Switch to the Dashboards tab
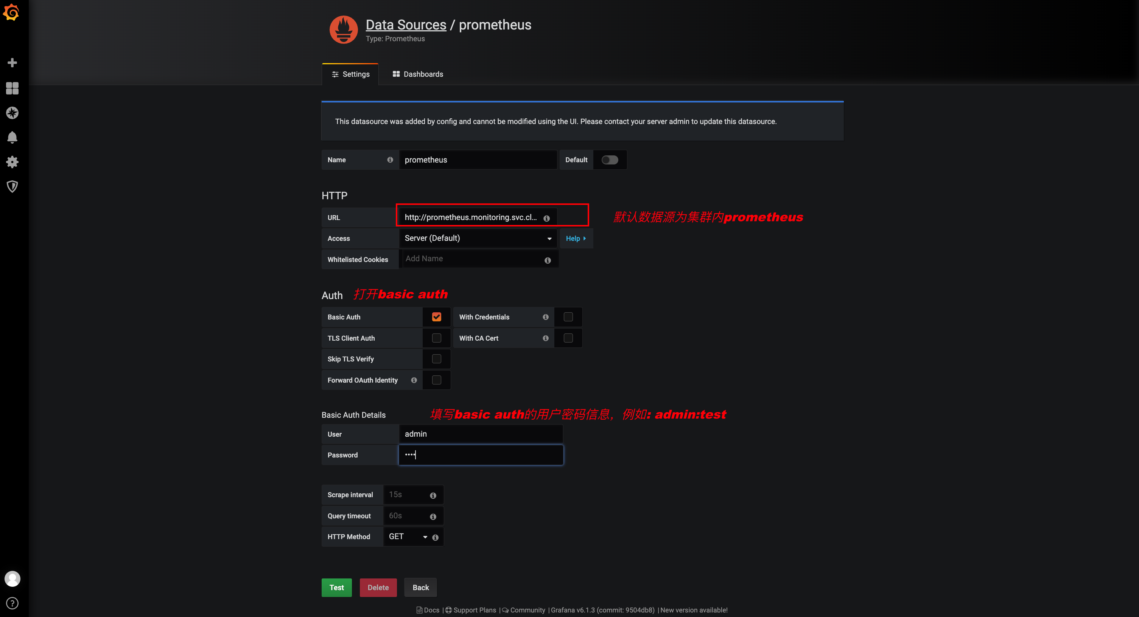Viewport: 1139px width, 617px height. [x=417, y=74]
